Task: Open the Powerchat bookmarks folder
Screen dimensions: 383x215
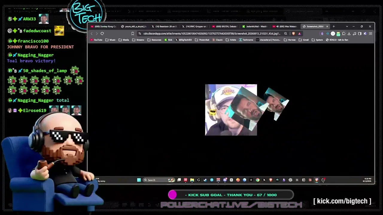Action: point(202,40)
